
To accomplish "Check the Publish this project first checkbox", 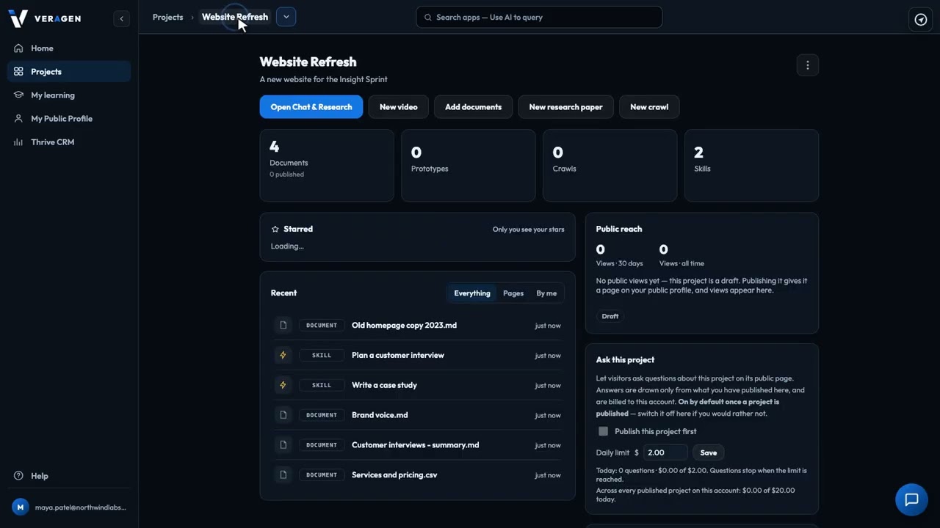I will point(603,431).
